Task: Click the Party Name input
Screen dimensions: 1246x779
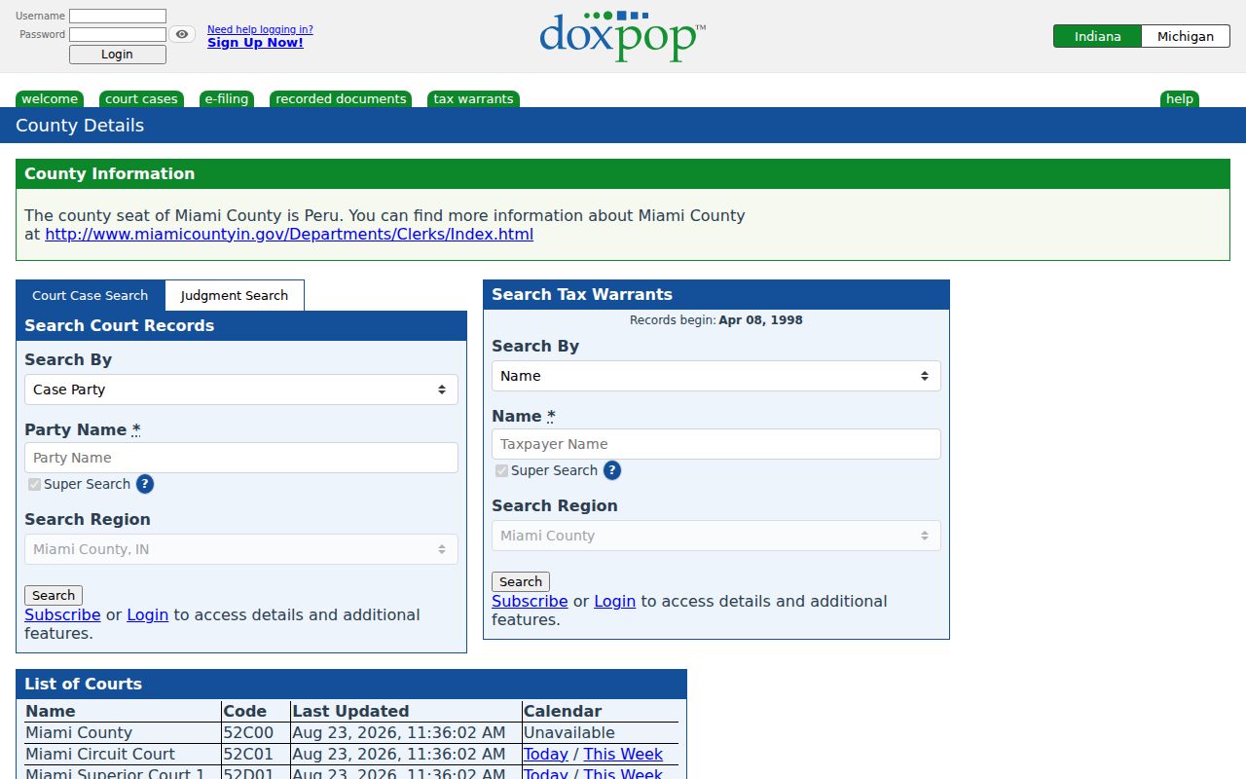Action: point(241,458)
